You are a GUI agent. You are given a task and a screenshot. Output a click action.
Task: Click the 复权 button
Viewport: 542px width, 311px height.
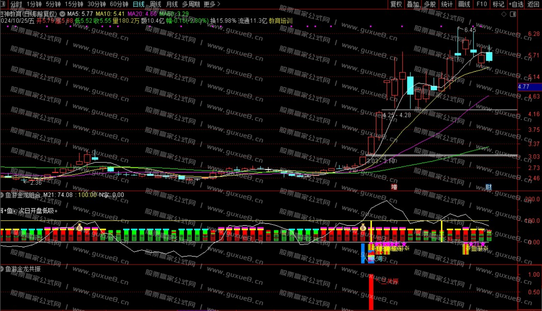coord(396,4)
